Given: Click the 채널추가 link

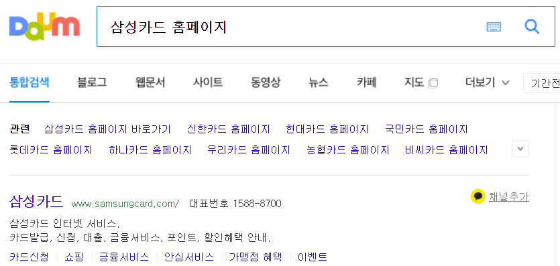Looking at the screenshot, I should click(509, 196).
